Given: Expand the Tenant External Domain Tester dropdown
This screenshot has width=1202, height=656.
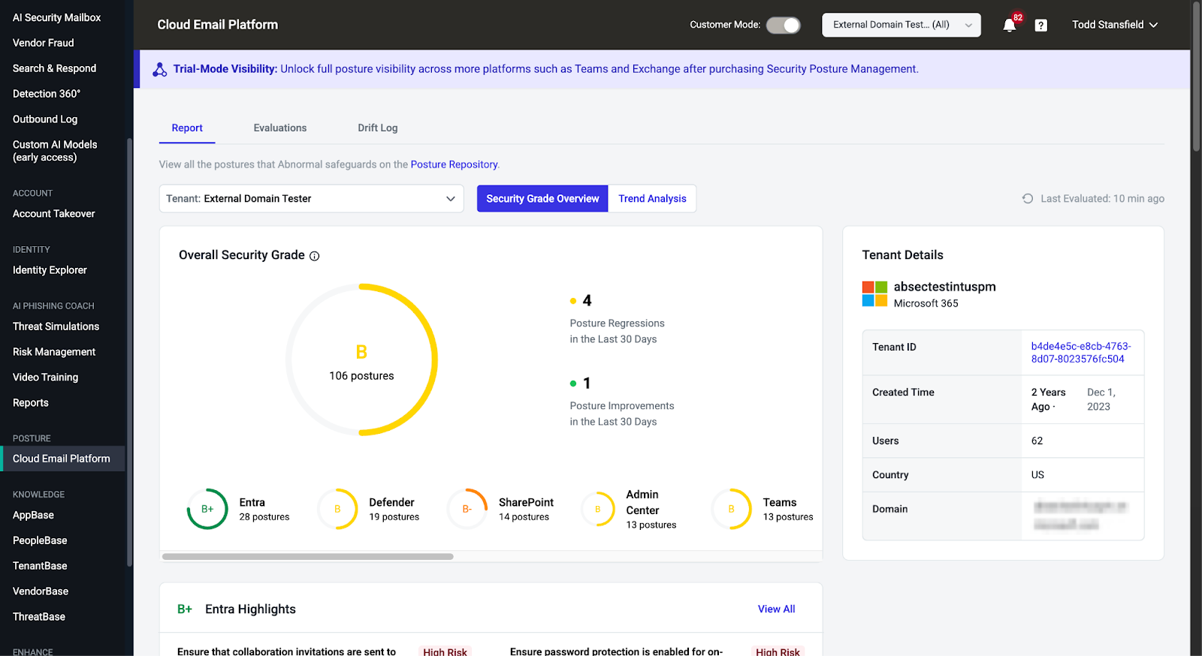Looking at the screenshot, I should pyautogui.click(x=312, y=199).
